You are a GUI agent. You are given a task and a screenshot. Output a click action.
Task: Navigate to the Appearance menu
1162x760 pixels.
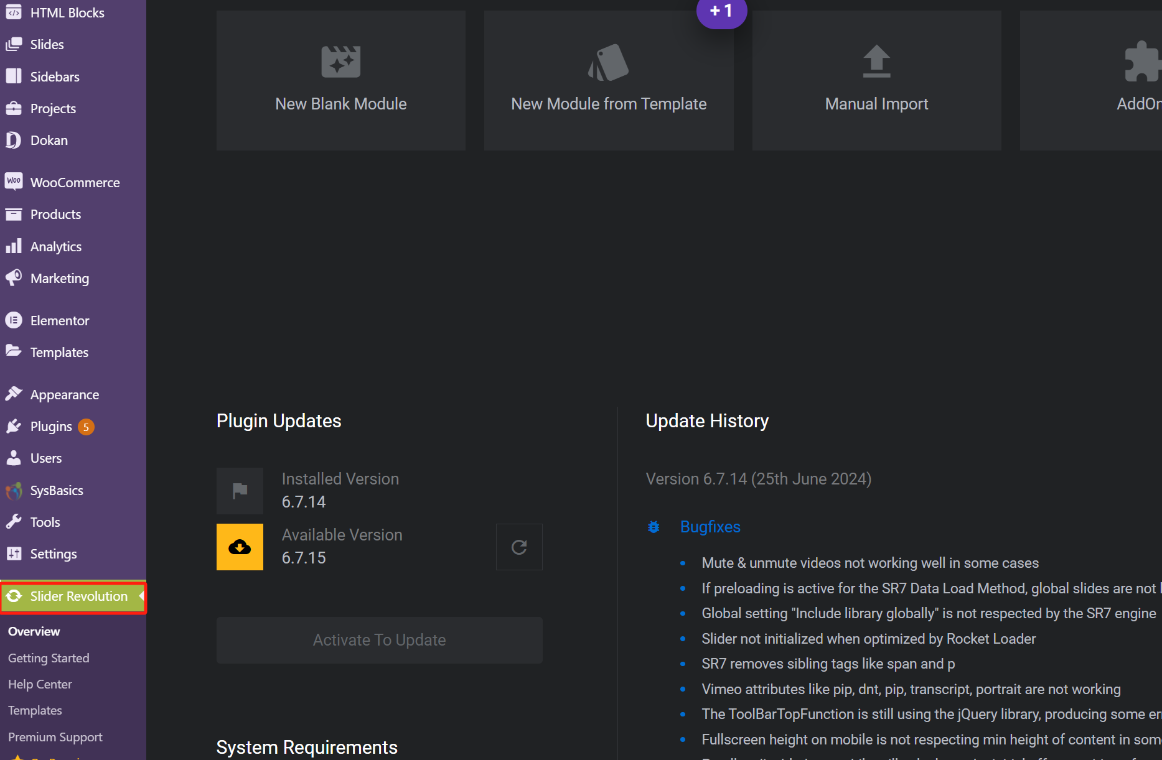[x=65, y=394]
